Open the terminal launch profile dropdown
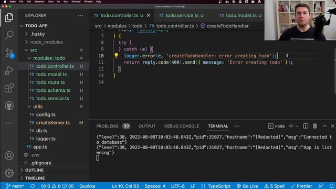The height and width of the screenshot is (189, 336). pos(297,126)
